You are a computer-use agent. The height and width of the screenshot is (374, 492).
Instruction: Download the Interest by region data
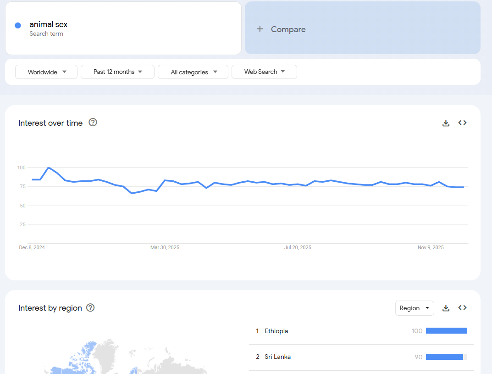click(x=446, y=308)
